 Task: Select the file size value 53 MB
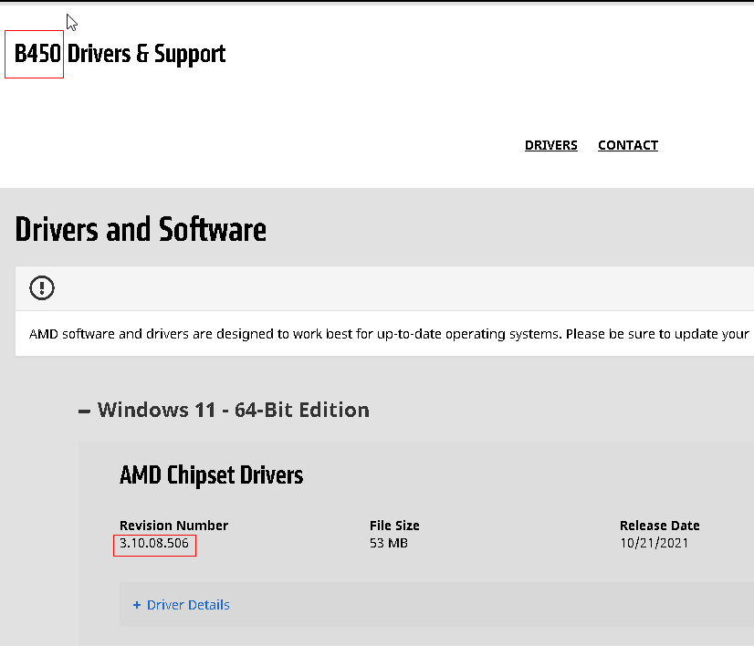pos(389,543)
